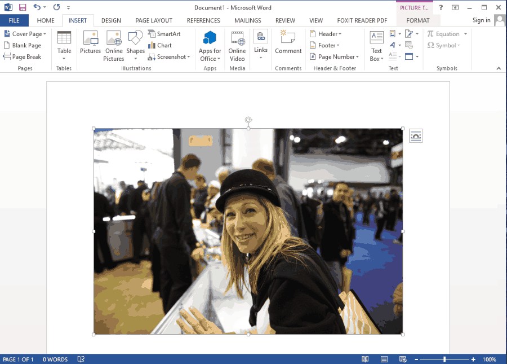Open the Links menu

click(261, 45)
